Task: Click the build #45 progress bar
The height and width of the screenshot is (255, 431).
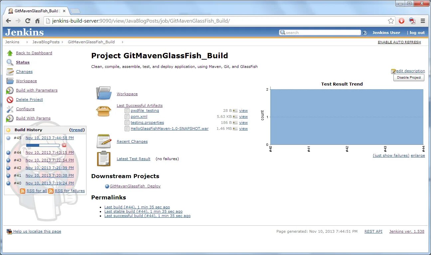Action: (x=43, y=145)
